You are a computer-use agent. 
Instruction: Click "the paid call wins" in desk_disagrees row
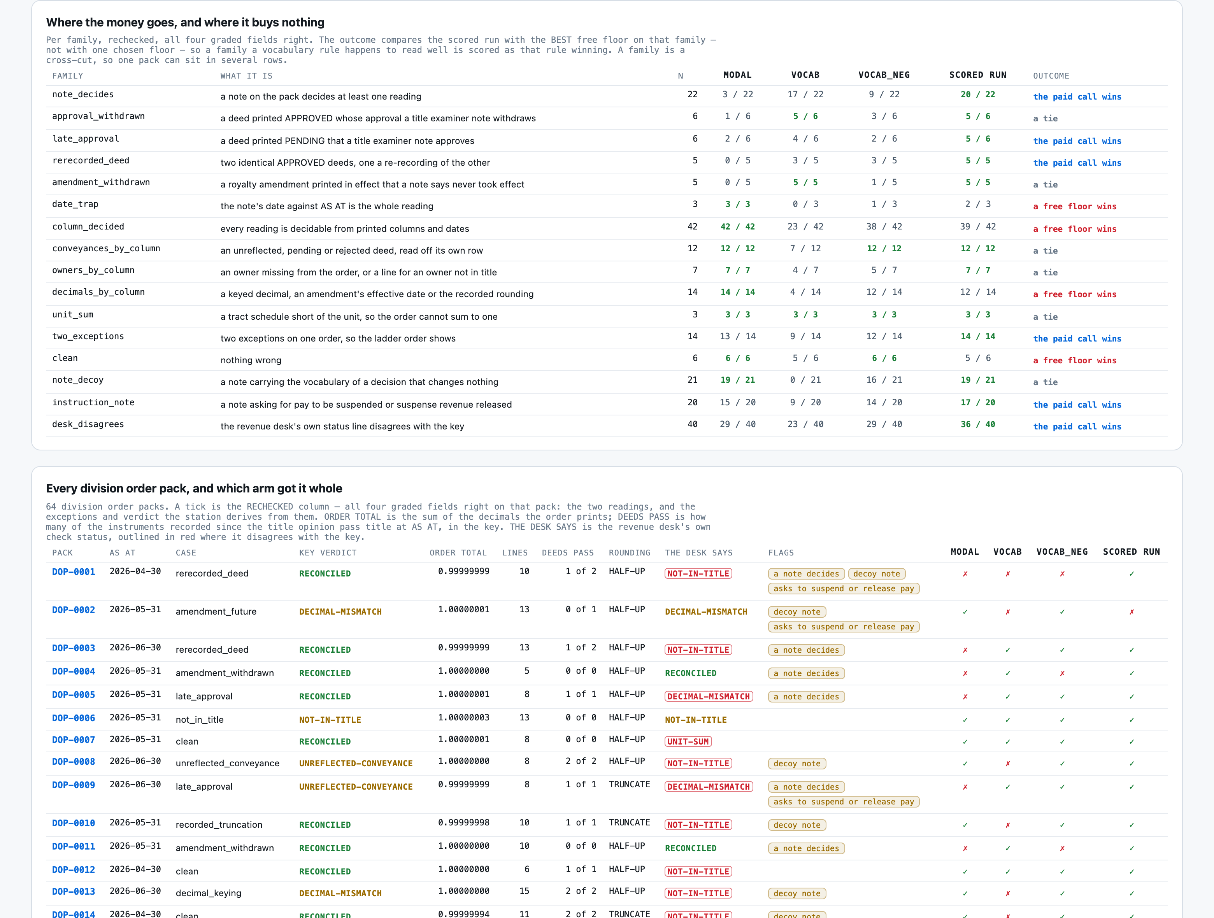pyautogui.click(x=1077, y=426)
